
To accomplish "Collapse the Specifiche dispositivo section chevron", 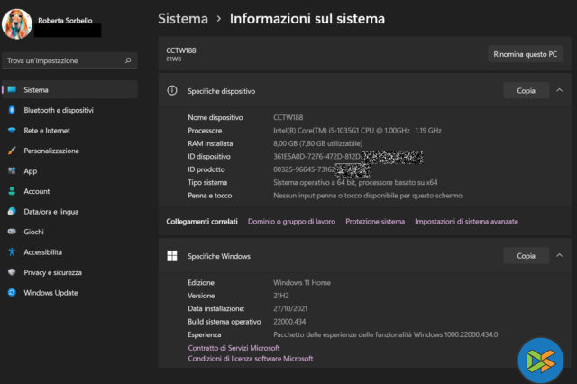I will click(559, 90).
